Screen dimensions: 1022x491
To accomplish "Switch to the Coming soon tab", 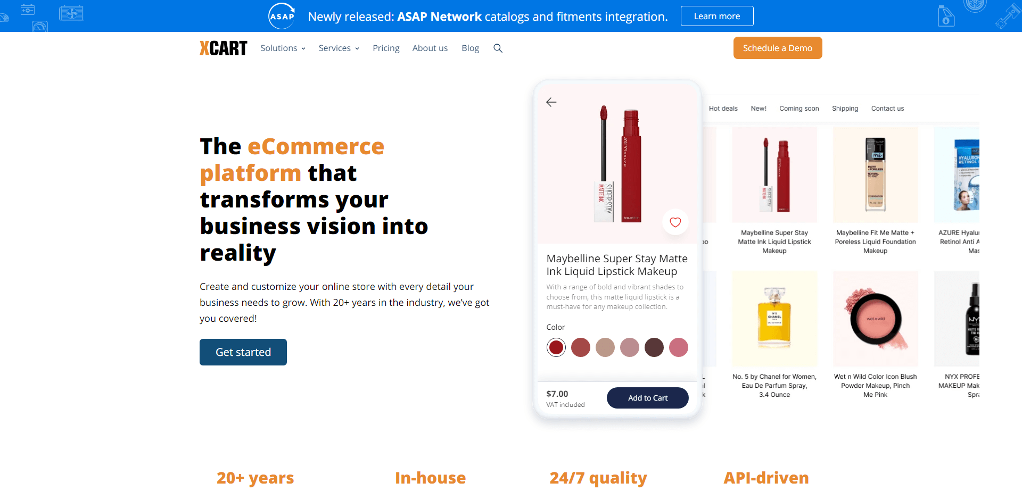I will [x=798, y=108].
